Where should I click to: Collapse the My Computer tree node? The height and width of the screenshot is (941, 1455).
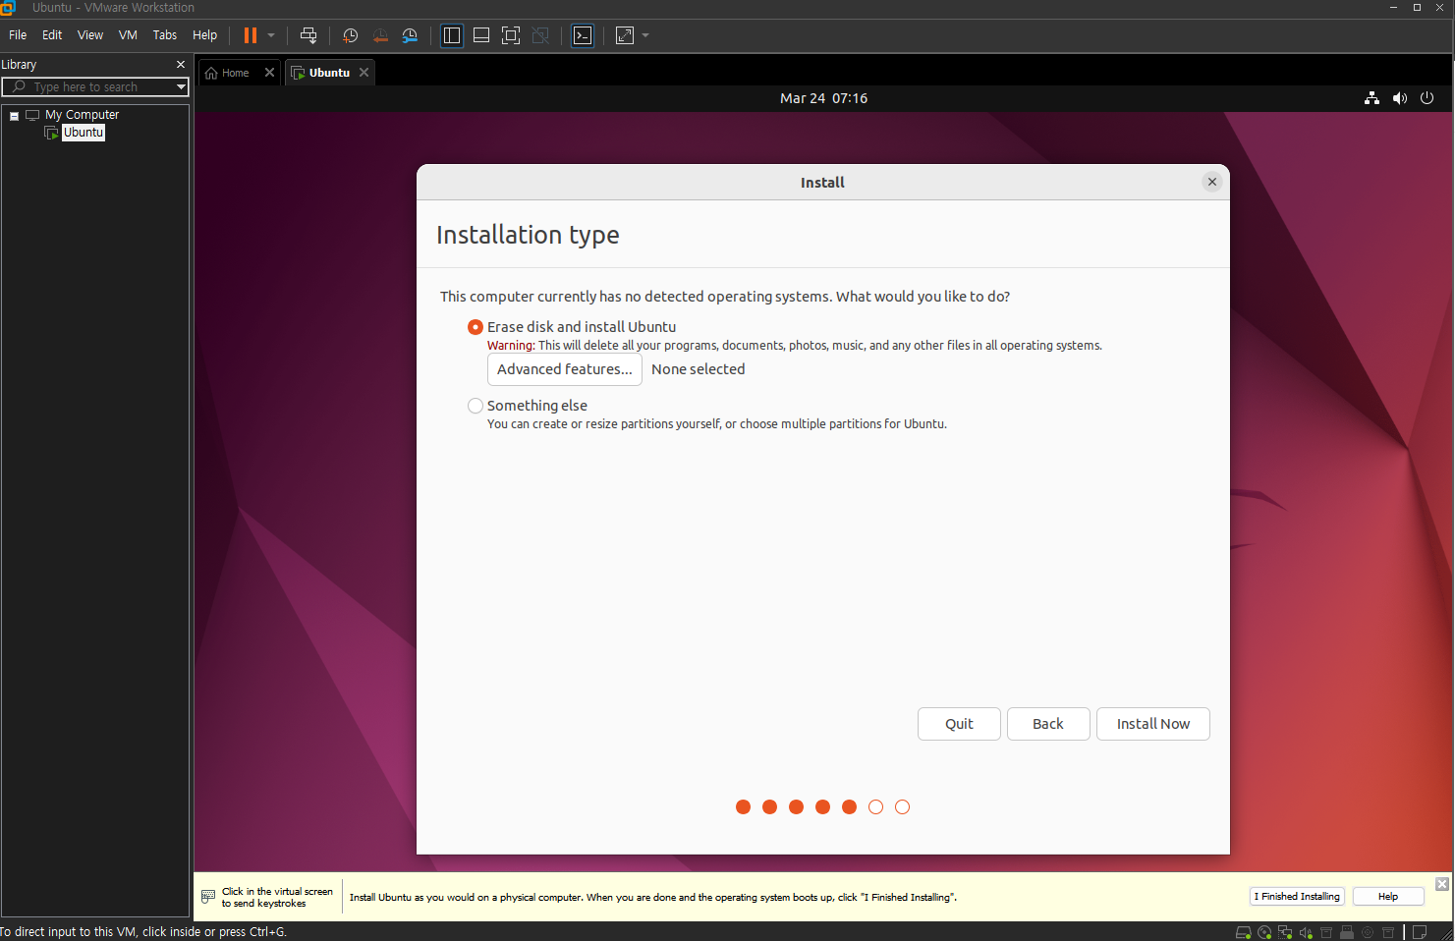click(x=15, y=116)
